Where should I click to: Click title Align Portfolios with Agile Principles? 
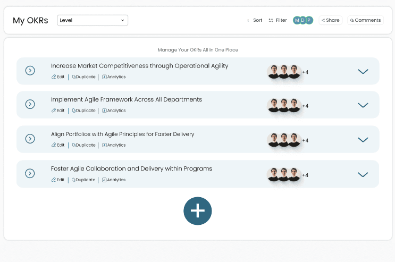pyautogui.click(x=123, y=134)
